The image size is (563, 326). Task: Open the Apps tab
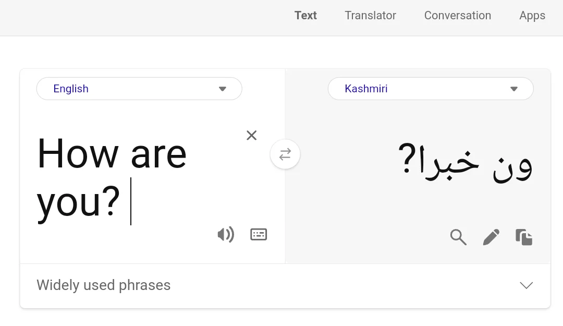pyautogui.click(x=532, y=16)
